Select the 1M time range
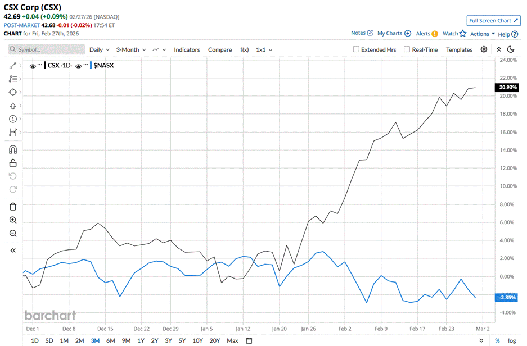The width and height of the screenshot is (527, 346). click(x=64, y=340)
